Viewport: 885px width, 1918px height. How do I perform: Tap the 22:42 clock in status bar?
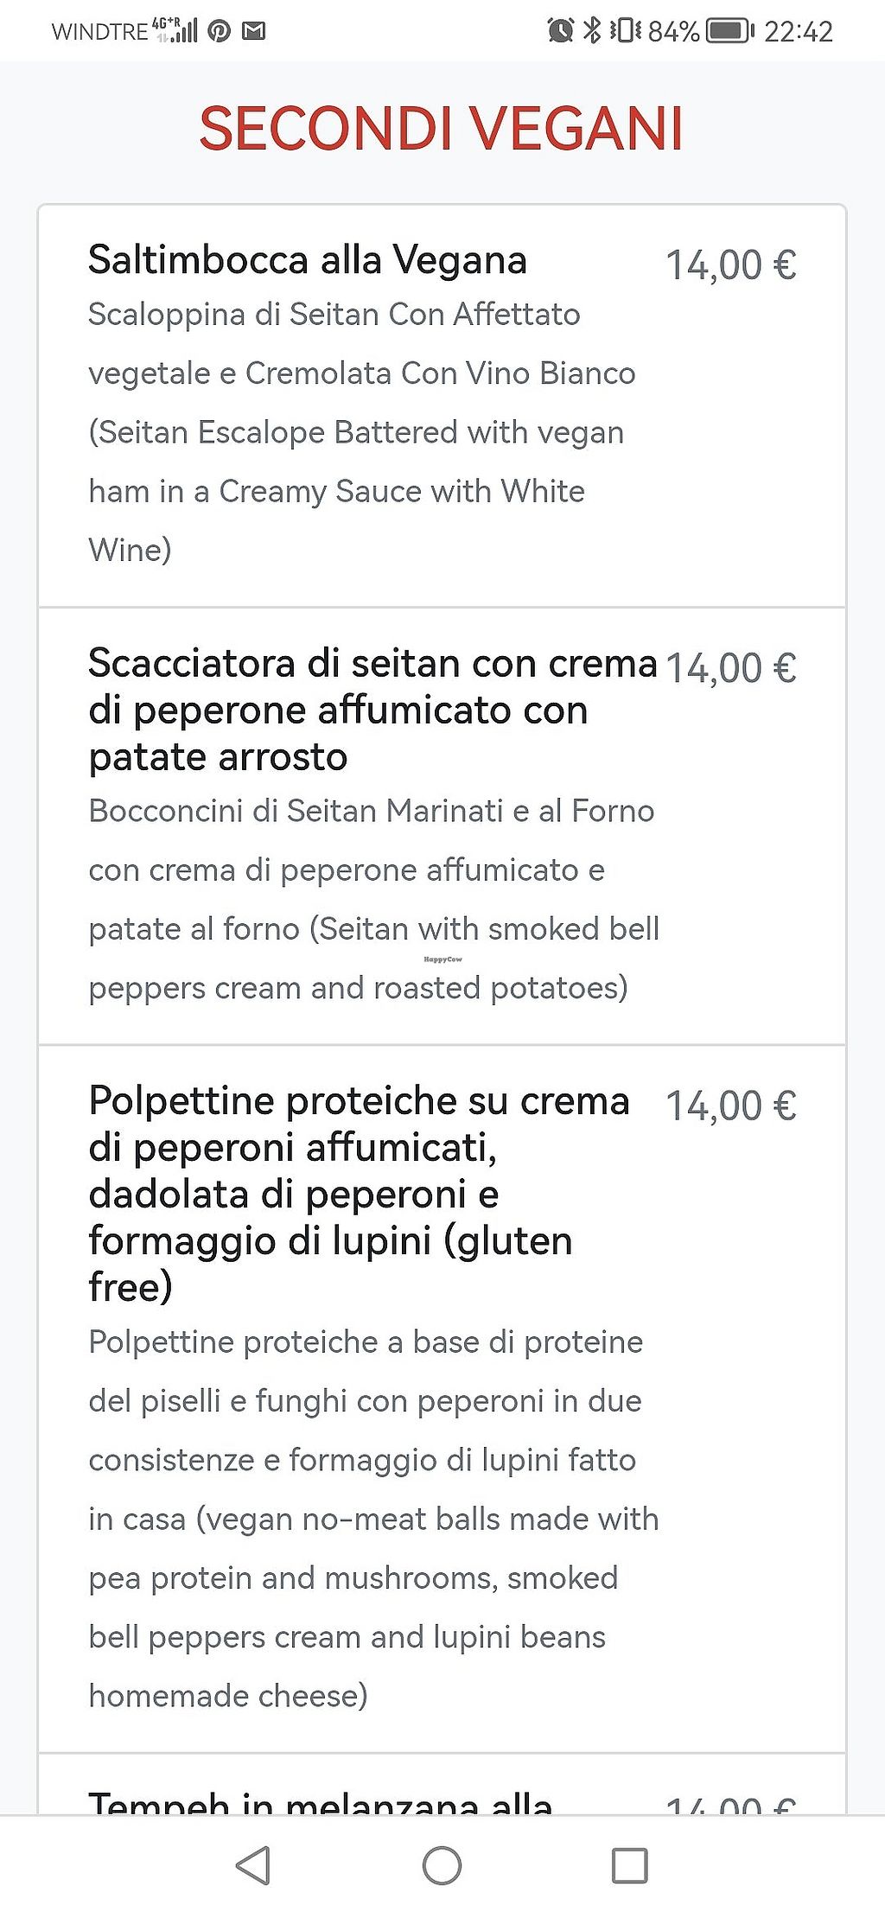pyautogui.click(x=798, y=32)
